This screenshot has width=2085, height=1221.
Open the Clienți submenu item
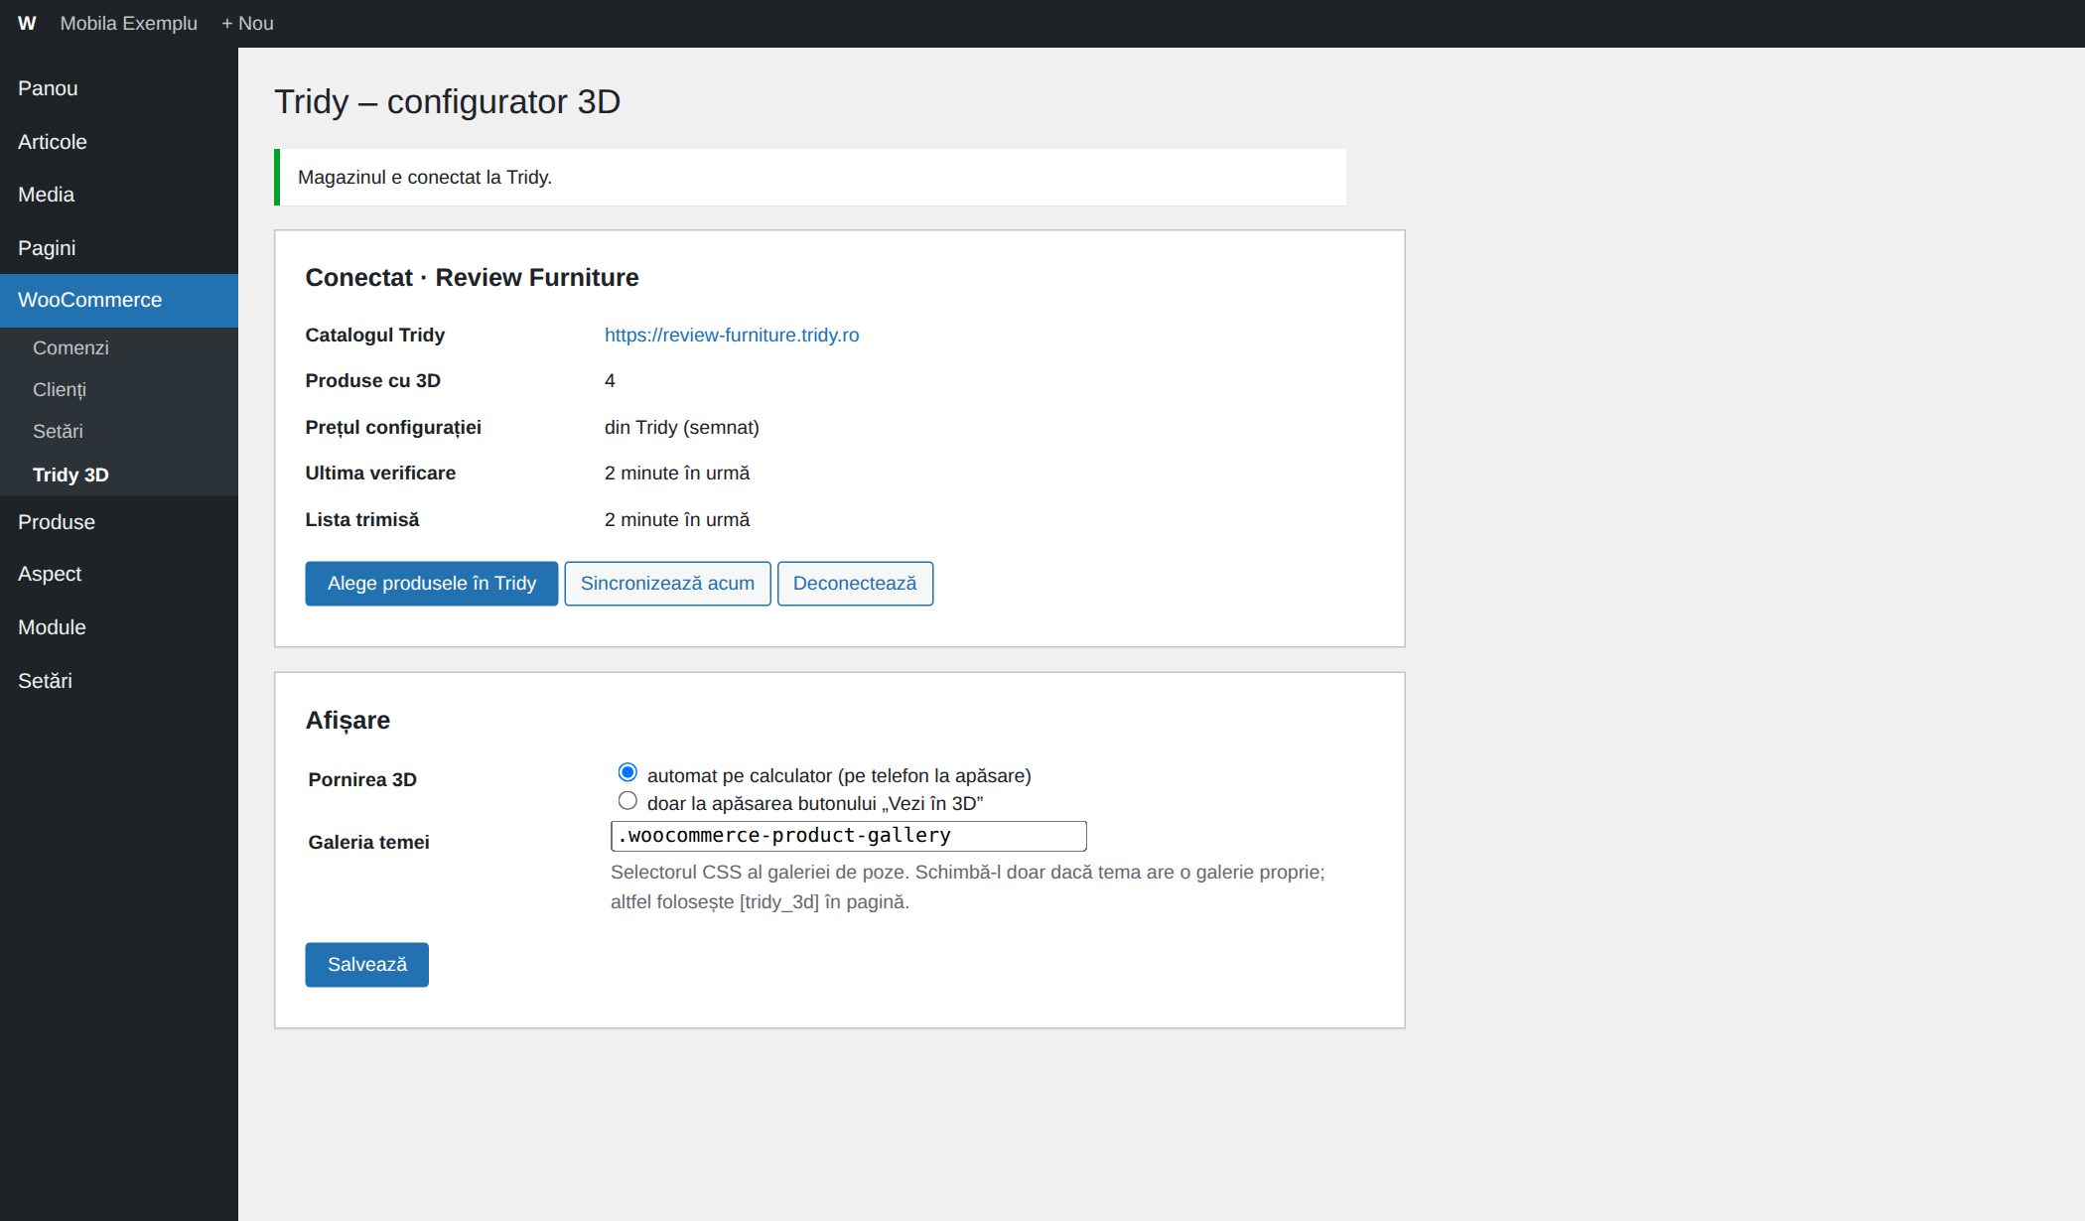click(x=119, y=389)
